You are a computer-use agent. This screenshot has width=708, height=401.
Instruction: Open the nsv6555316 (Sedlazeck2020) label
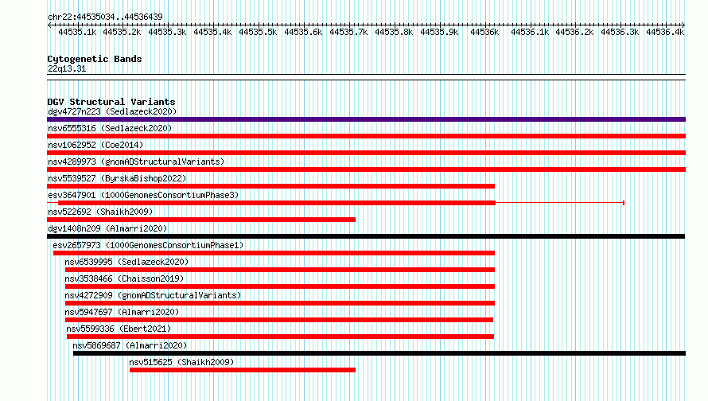pyautogui.click(x=110, y=128)
